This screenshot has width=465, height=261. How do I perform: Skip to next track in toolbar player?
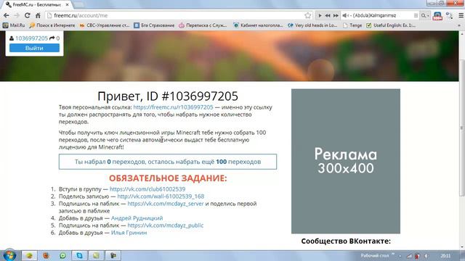(x=336, y=15)
